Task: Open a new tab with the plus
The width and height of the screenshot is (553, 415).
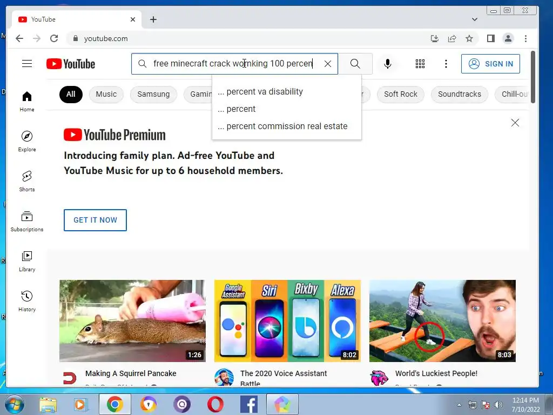Action: coord(153,19)
